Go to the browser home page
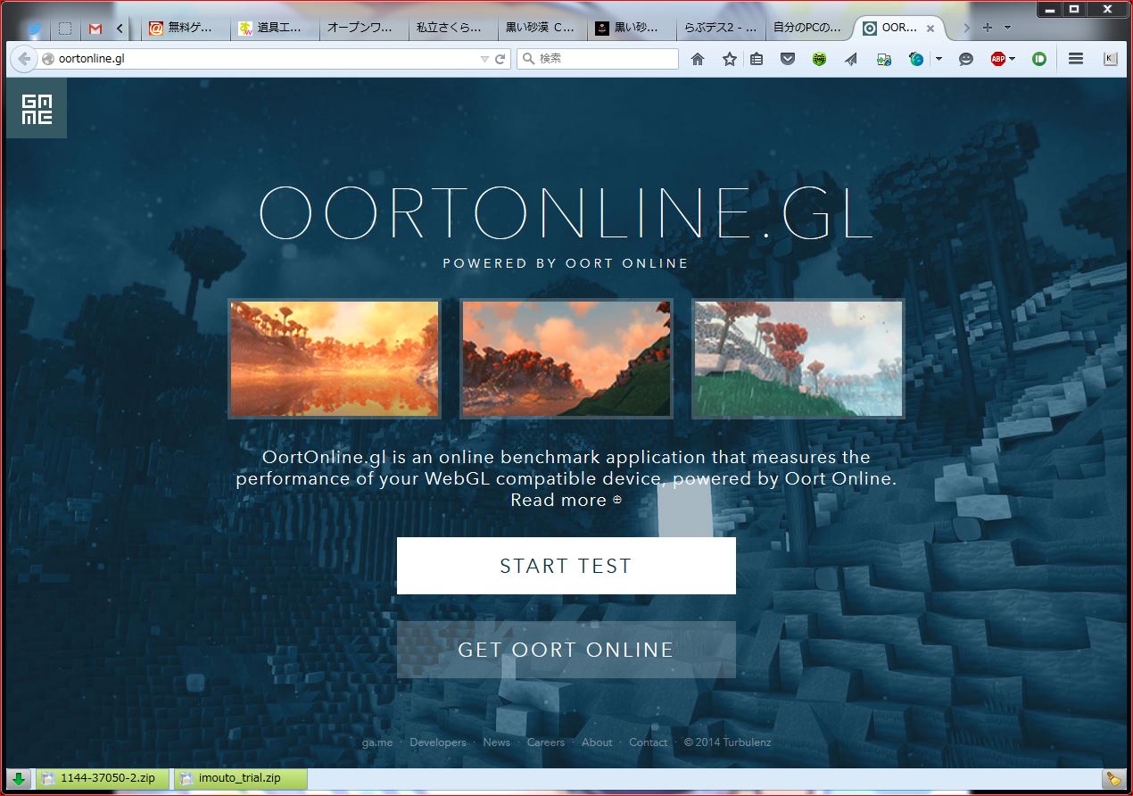This screenshot has height=796, width=1133. [x=698, y=59]
